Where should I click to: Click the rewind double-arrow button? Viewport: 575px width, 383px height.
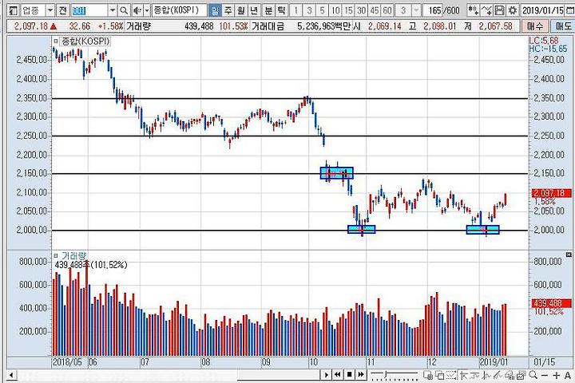(337, 375)
